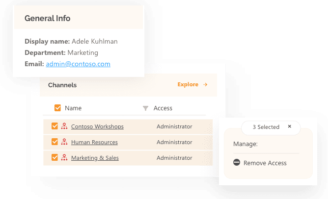Click the admin@contoso.com email link
This screenshot has width=328, height=199.
(78, 64)
